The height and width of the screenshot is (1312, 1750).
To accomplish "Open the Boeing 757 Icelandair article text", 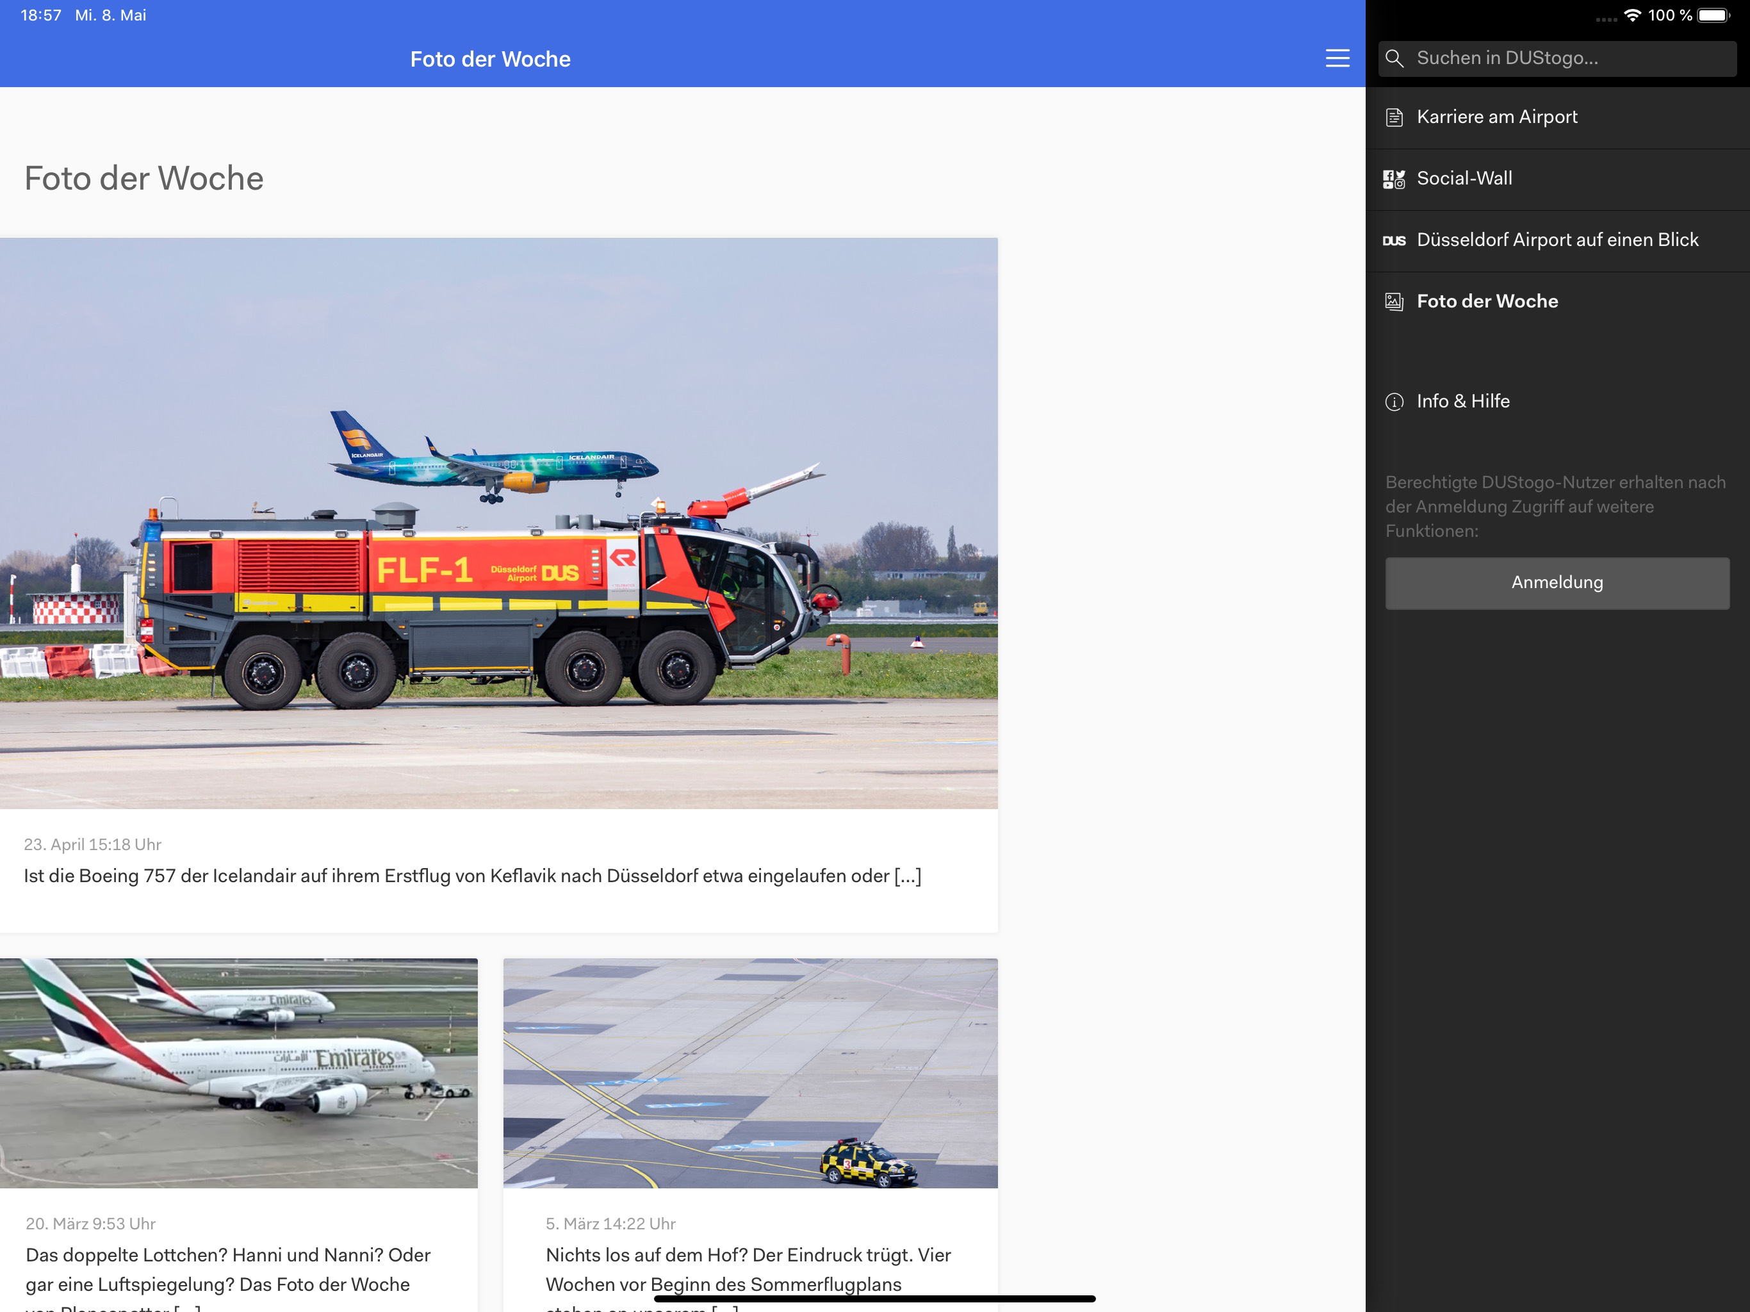I will (x=472, y=876).
